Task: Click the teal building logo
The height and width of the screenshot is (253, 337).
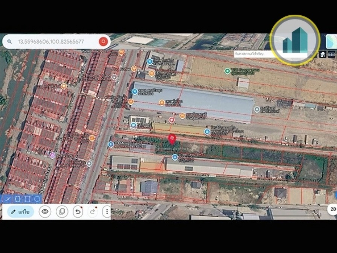Action: pyautogui.click(x=295, y=40)
